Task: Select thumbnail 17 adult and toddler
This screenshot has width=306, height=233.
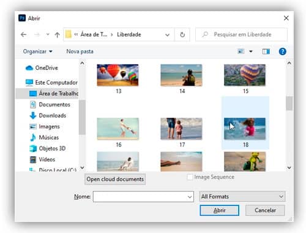Action: [x=181, y=129]
